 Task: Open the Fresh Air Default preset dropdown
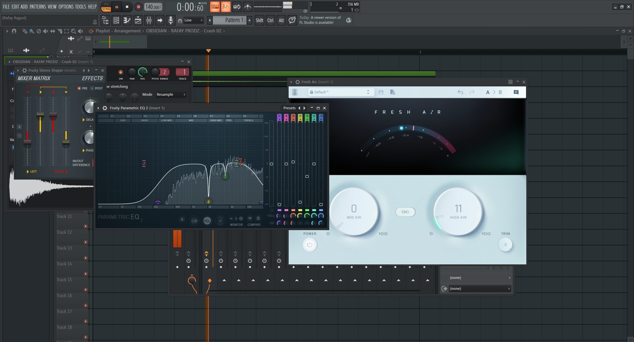(341, 92)
